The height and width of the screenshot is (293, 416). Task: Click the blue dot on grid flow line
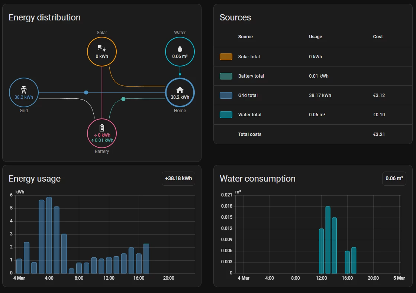(86, 92)
